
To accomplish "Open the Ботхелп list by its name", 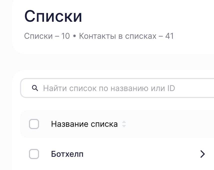I will click(67, 154).
